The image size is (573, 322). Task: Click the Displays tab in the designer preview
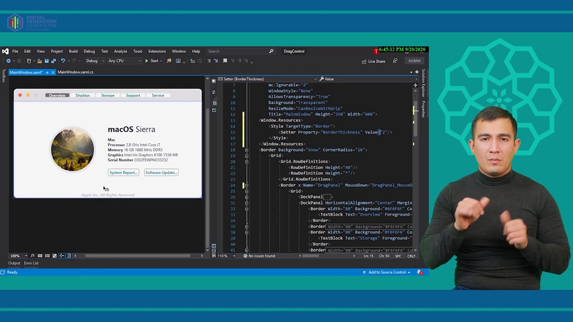pyautogui.click(x=83, y=95)
